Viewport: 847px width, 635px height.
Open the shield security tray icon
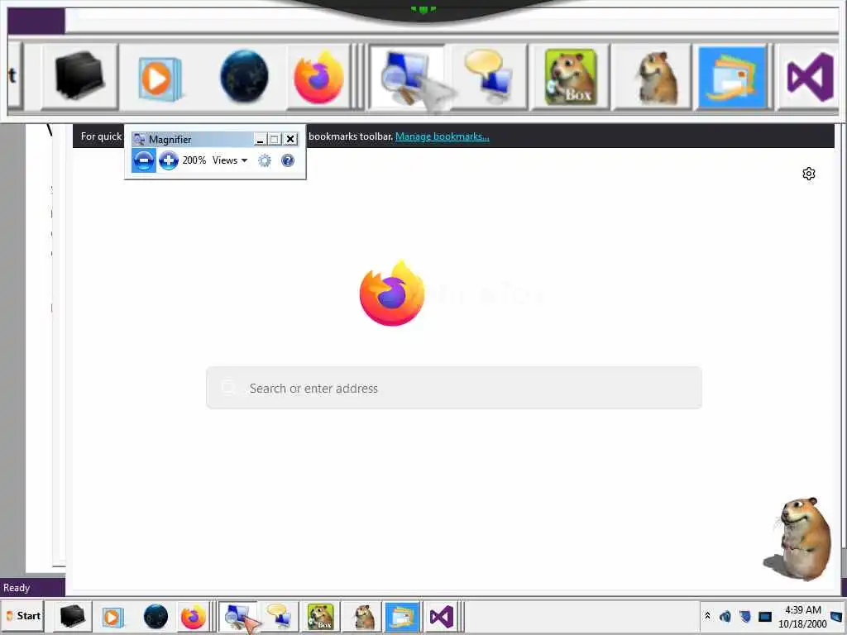tap(745, 616)
